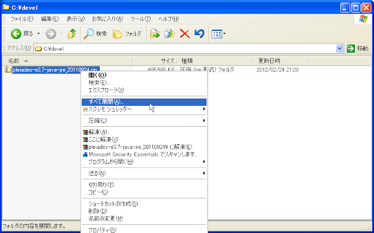Image resolution: width=374 pixels, height=233 pixels.
Task: Open the 編集(E) menu
Action: (x=50, y=19)
